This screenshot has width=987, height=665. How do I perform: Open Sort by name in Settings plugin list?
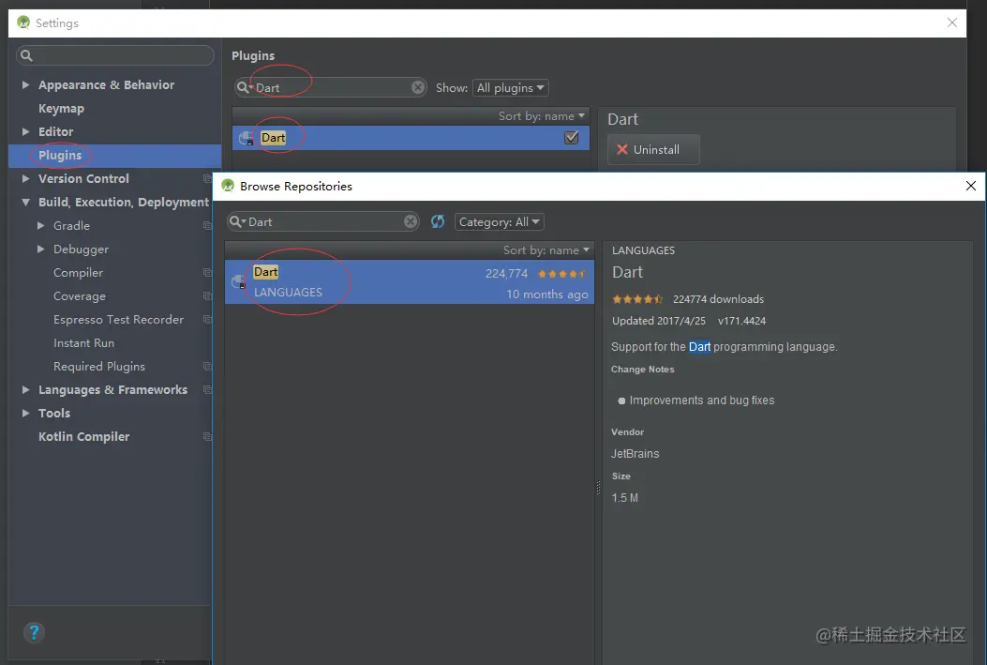click(542, 116)
